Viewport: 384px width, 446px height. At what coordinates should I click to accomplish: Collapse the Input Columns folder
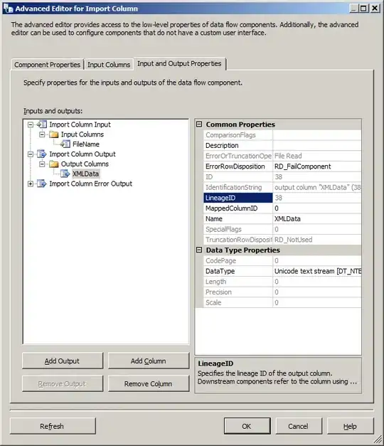point(42,134)
